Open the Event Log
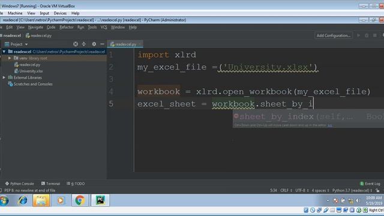The height and width of the screenshot is (216, 384). (370, 184)
